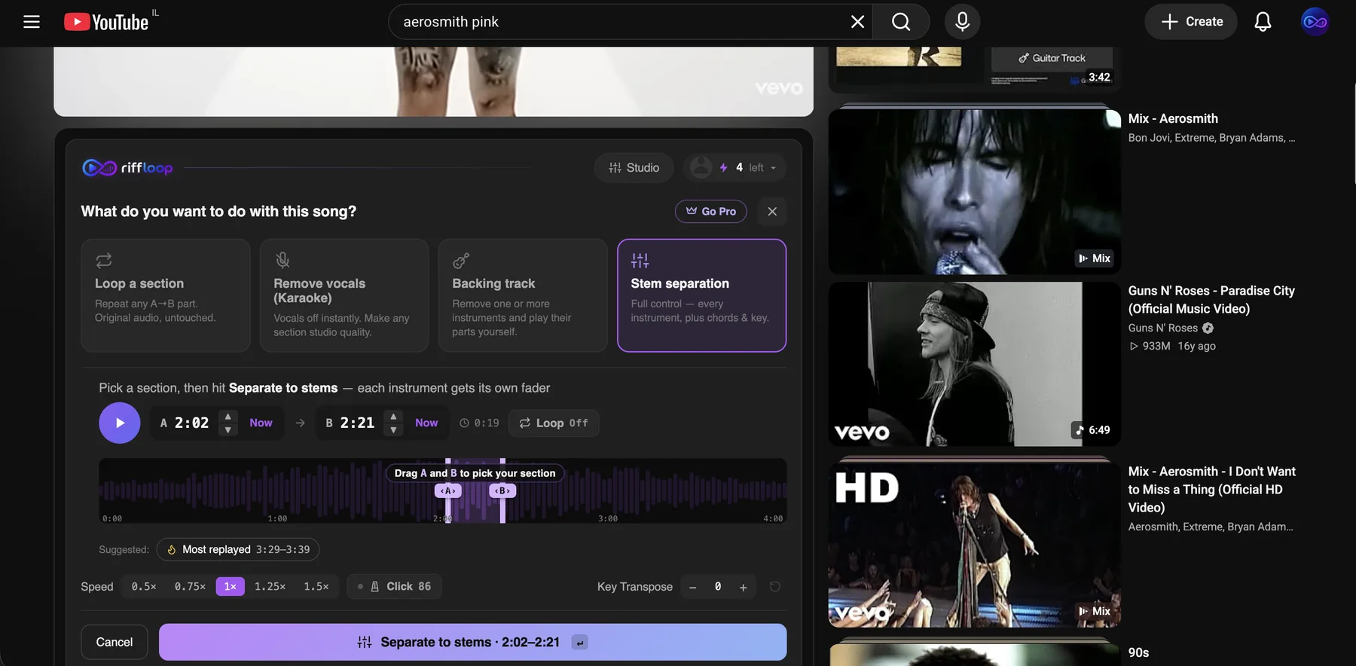Set speed to 0.5×
This screenshot has width=1356, height=666.
point(144,586)
